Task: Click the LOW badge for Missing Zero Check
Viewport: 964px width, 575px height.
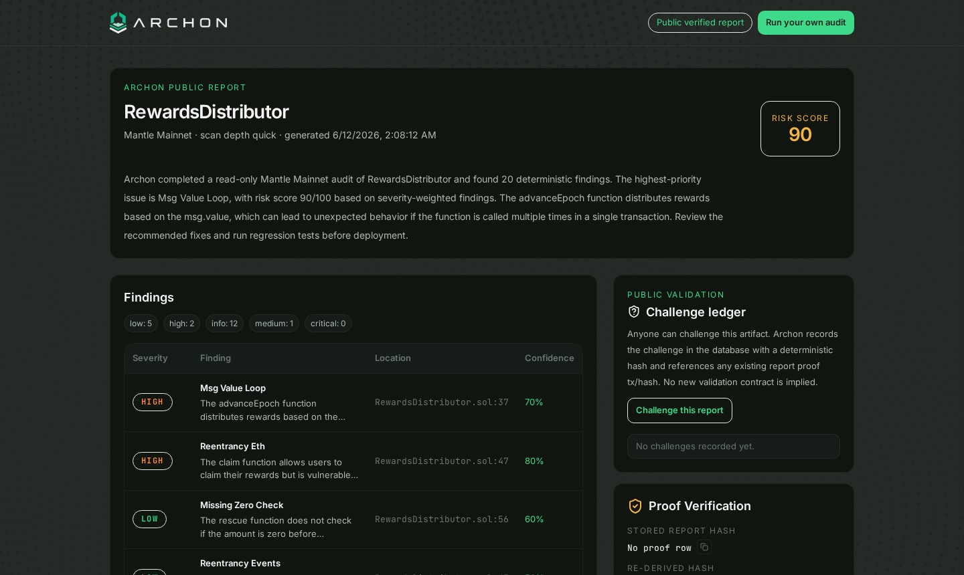Action: (149, 520)
